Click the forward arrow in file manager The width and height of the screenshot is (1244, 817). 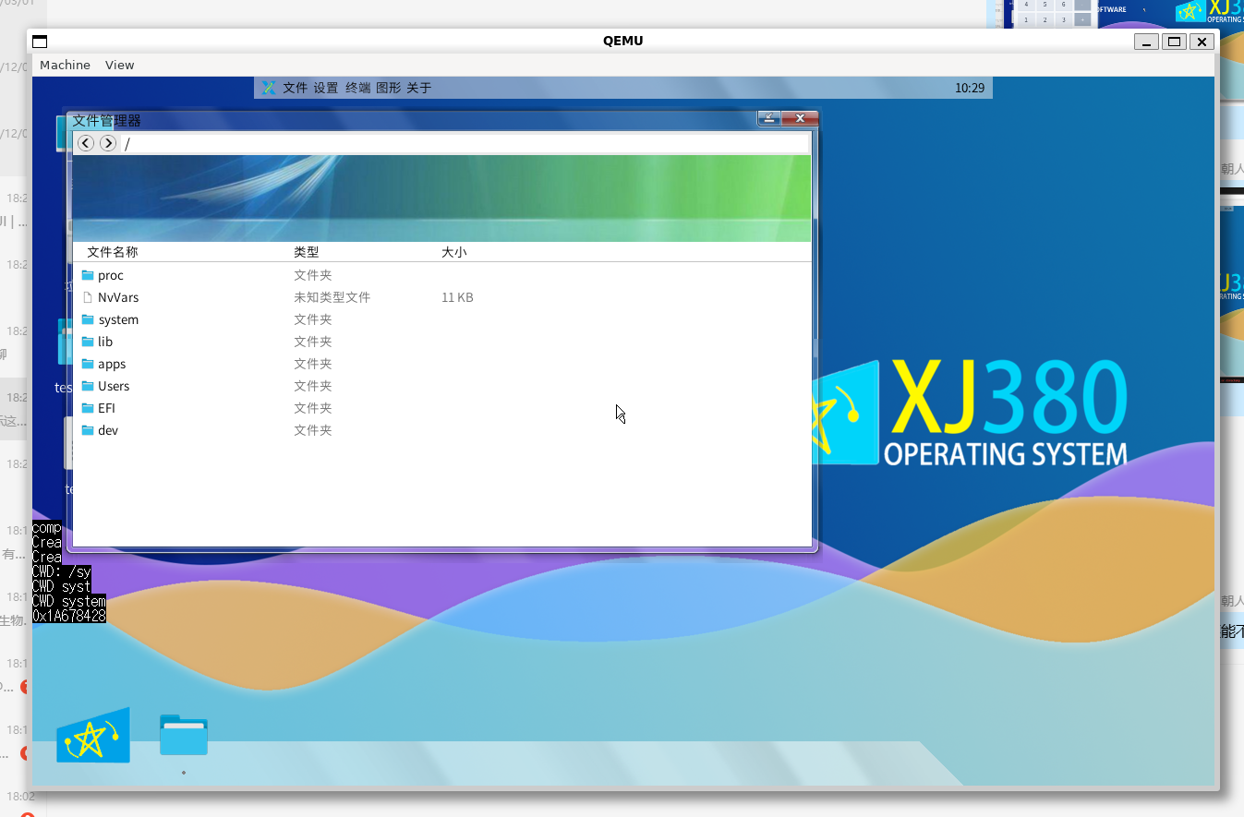click(108, 143)
